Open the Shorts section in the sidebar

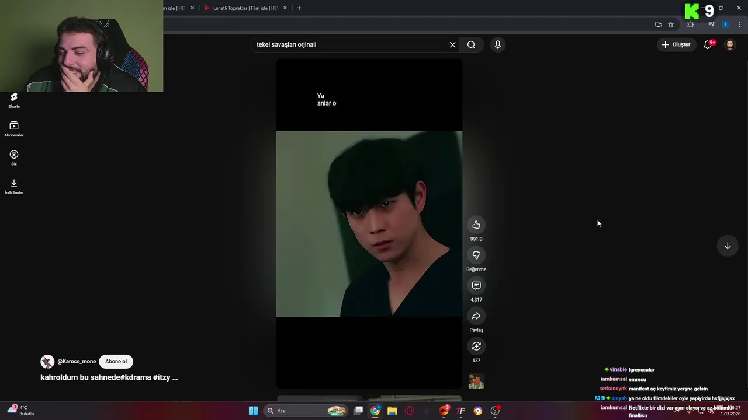pos(14,100)
